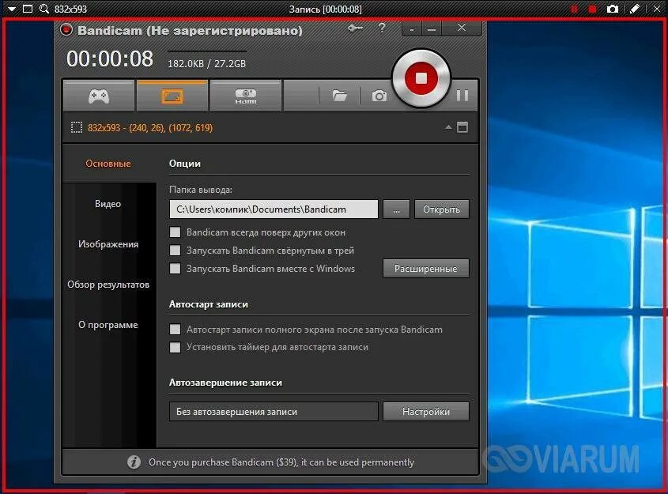
Task: Click the dotted rectangle region select icon
Action: tap(76, 127)
